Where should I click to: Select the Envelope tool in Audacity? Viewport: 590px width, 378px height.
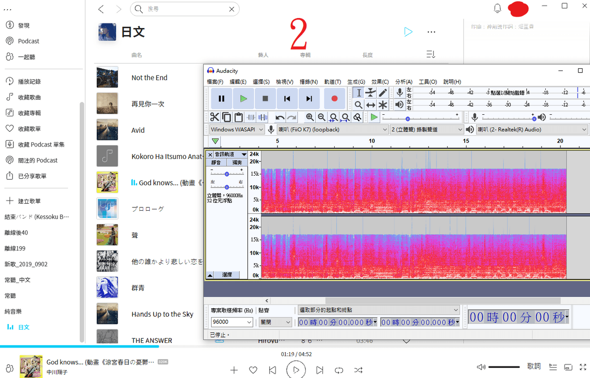371,93
